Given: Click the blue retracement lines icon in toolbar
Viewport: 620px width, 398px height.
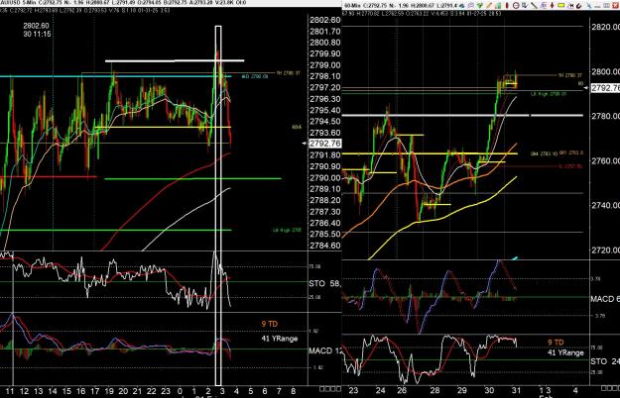Looking at the screenshot, I should 544,6.
